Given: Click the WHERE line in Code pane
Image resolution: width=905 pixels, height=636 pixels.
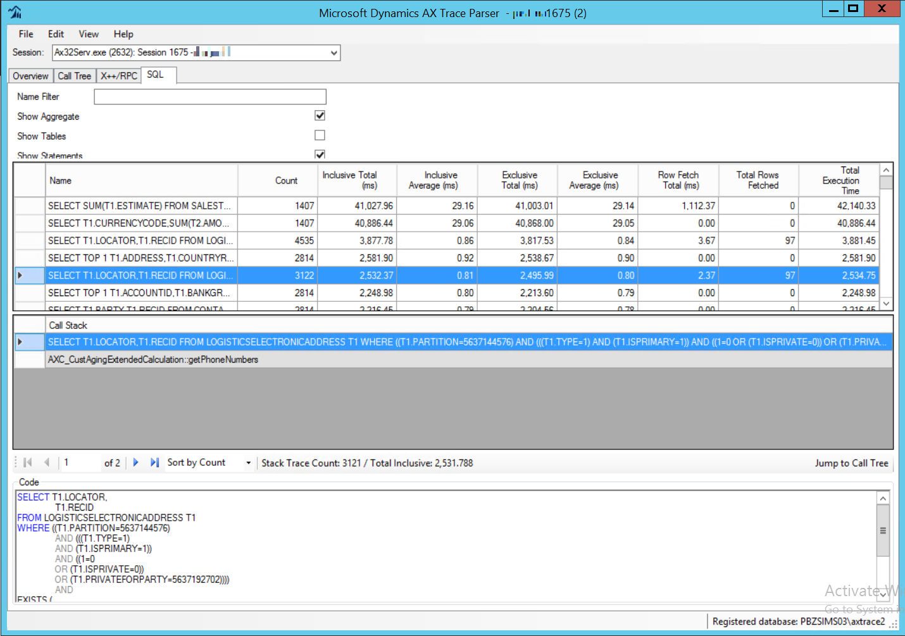Looking at the screenshot, I should pyautogui.click(x=94, y=528).
